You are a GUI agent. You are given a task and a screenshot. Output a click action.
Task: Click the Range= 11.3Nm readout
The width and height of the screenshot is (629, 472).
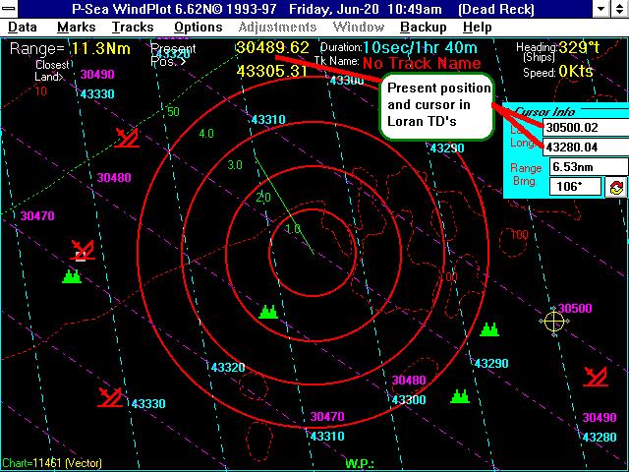pos(70,49)
